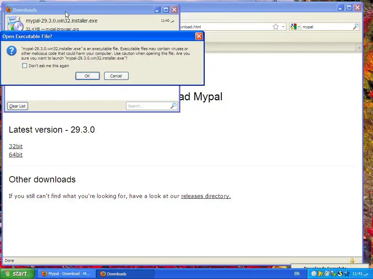Click the taskbar clock showing 11:41
The width and height of the screenshot is (373, 279).
pyautogui.click(x=360, y=274)
